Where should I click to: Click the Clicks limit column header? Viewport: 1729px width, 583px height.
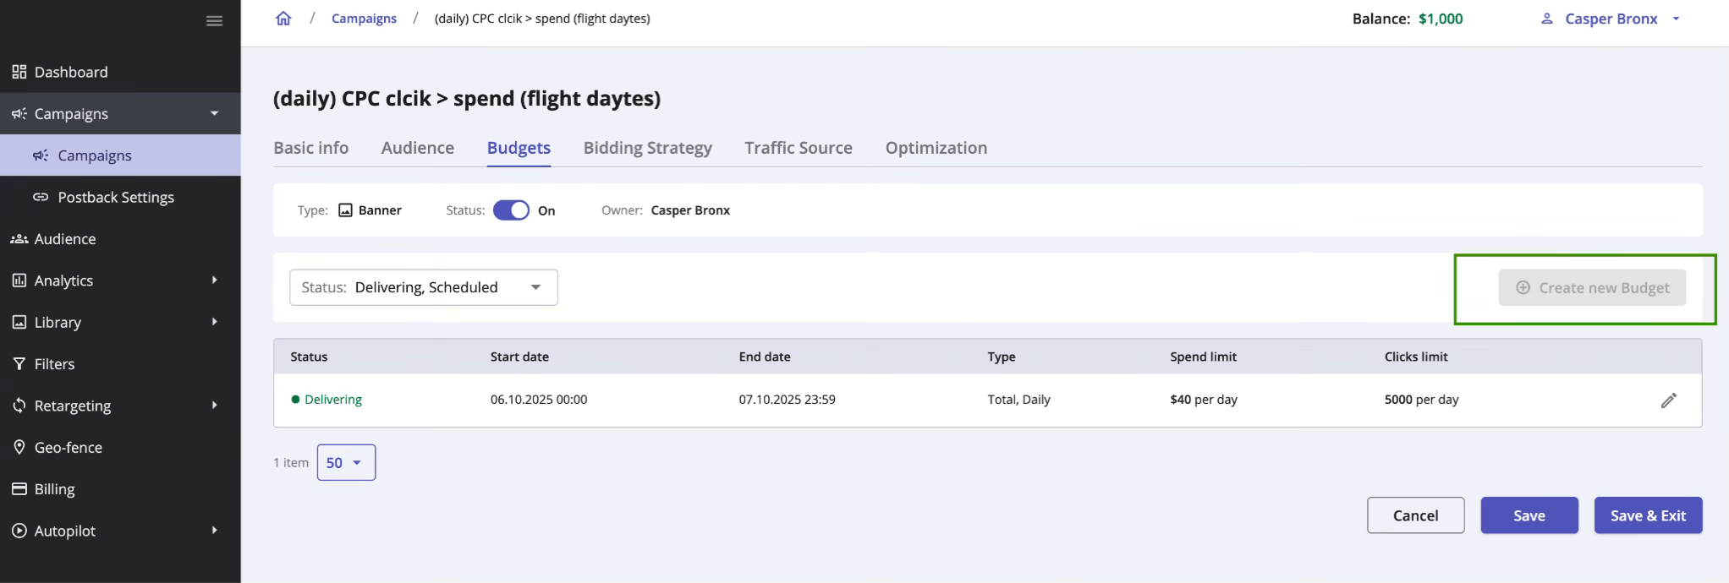pyautogui.click(x=1416, y=357)
